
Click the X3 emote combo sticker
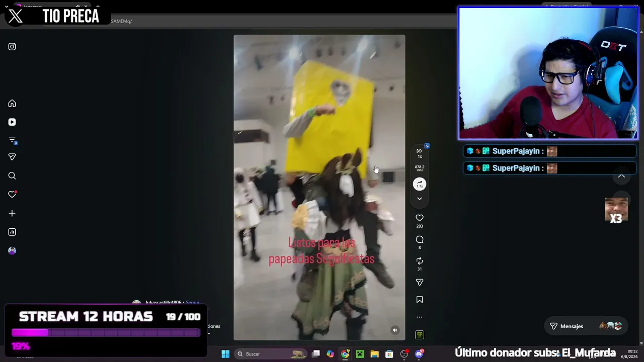coord(616,211)
